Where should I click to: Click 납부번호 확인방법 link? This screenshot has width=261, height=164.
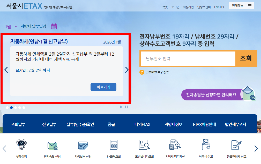pos(157,72)
